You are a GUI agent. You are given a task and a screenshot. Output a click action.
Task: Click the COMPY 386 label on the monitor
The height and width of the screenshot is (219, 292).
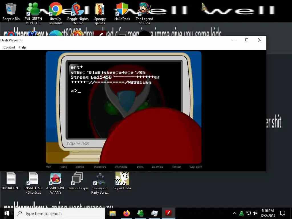pyautogui.click(x=78, y=144)
